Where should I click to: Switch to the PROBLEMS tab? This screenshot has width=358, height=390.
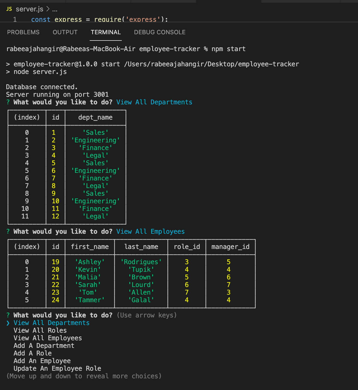point(23,32)
